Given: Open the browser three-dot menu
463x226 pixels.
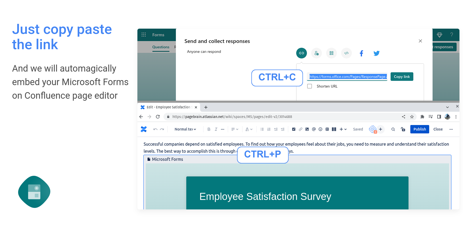Looking at the screenshot, I should (x=456, y=117).
